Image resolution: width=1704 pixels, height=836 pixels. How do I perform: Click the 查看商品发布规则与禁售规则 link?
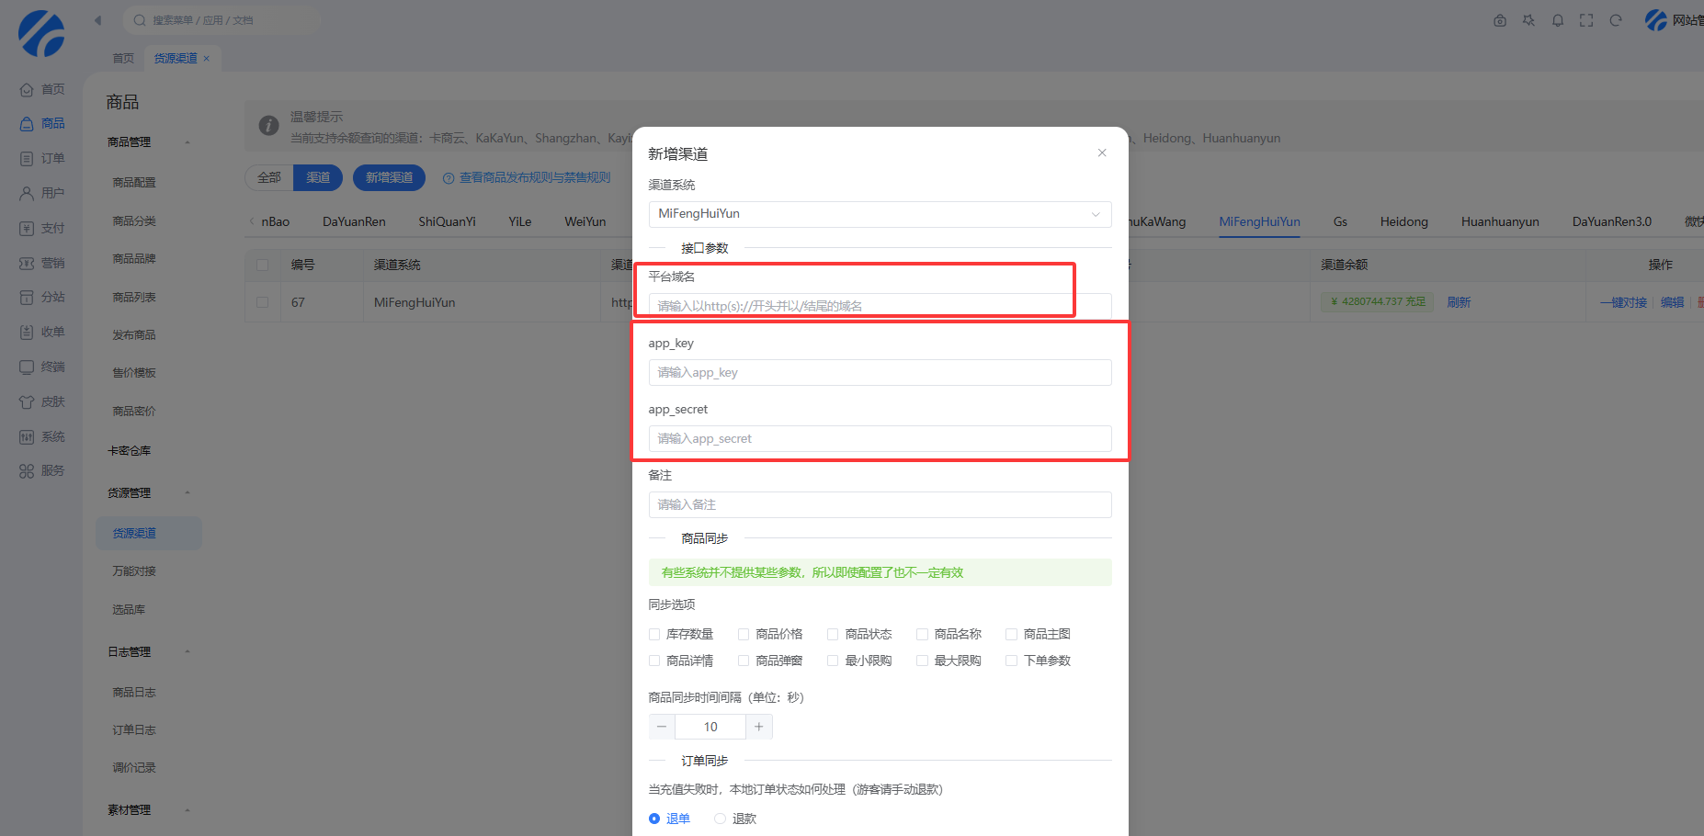(x=534, y=178)
